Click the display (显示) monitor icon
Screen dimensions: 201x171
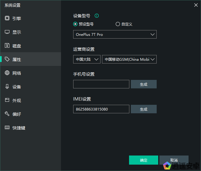click(x=7, y=32)
